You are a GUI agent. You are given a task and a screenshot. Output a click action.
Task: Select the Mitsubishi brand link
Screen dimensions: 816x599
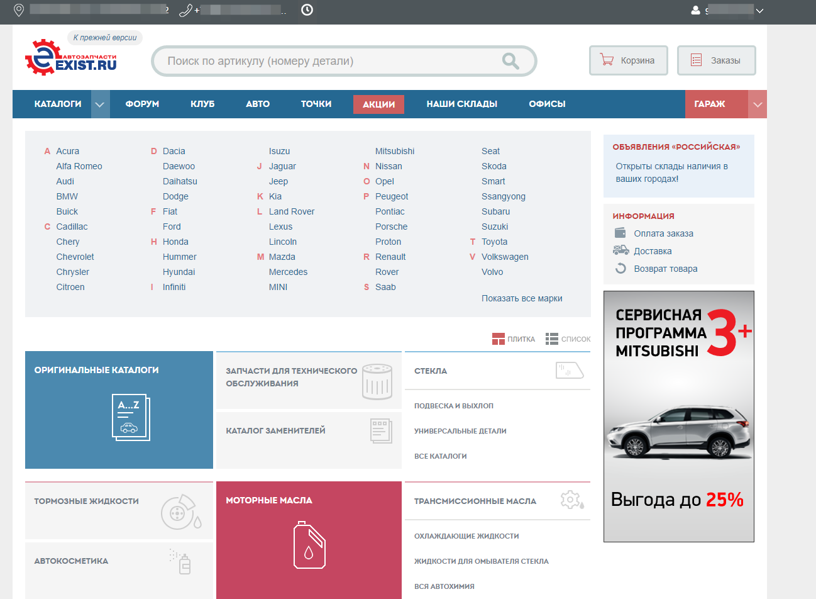(395, 151)
